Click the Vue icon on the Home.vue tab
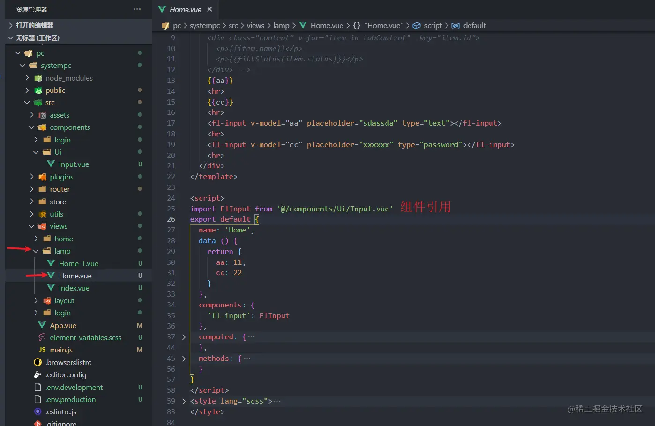The width and height of the screenshot is (655, 426). tap(162, 9)
